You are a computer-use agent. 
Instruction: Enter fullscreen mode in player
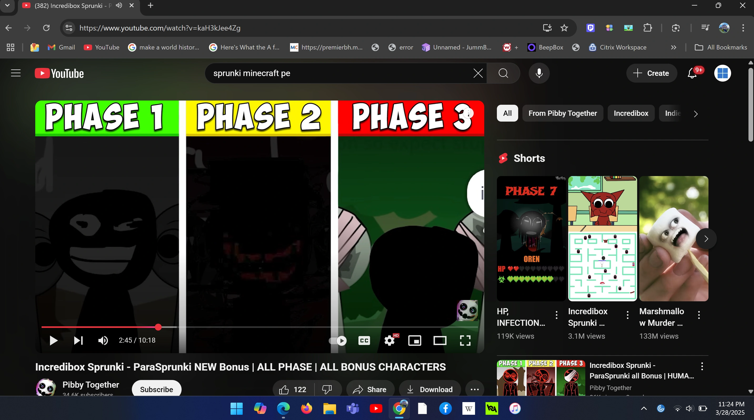coord(465,340)
